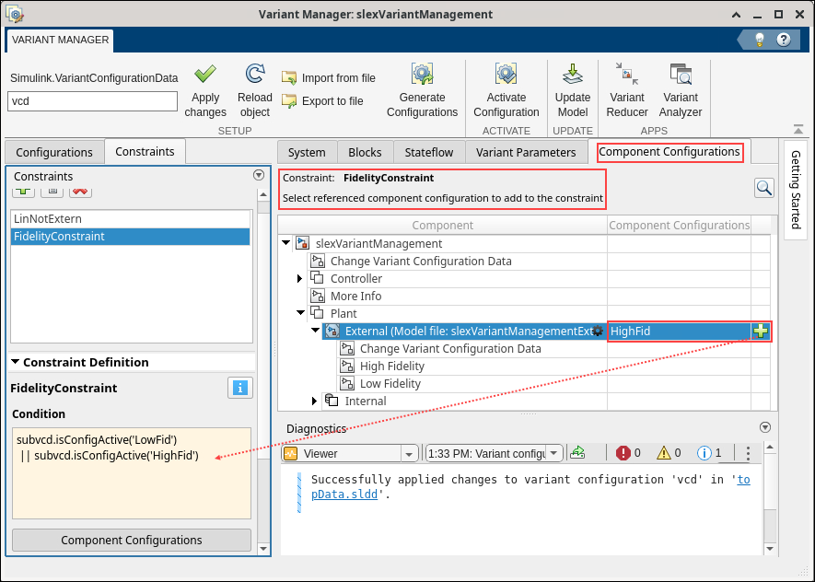Click the Component Configurations button at panel bottom
815x582 pixels.
131,540
